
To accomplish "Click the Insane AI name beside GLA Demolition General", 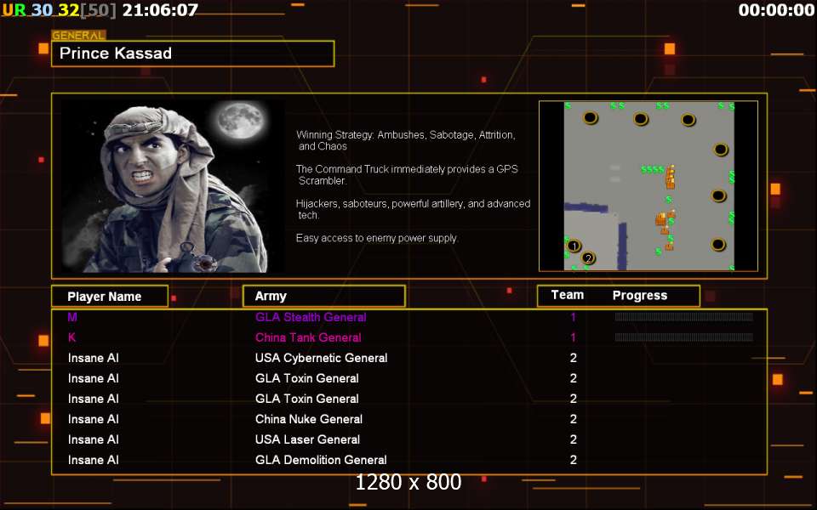I will 94,460.
